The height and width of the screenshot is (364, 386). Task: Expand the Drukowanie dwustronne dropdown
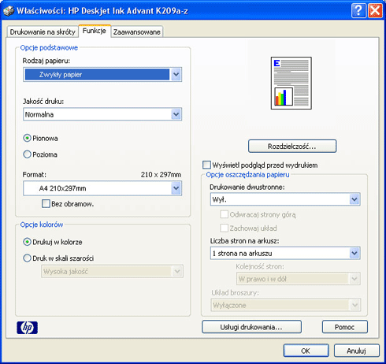354,199
